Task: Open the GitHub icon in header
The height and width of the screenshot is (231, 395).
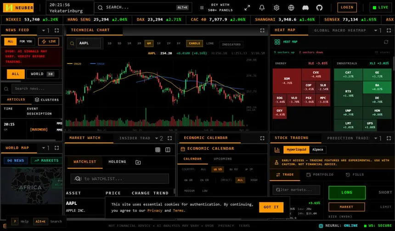Action: point(320,8)
